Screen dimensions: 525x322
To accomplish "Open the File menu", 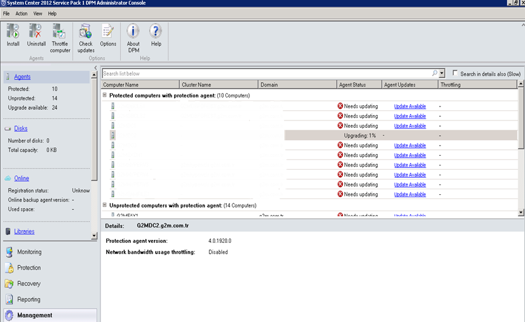I will (6, 14).
